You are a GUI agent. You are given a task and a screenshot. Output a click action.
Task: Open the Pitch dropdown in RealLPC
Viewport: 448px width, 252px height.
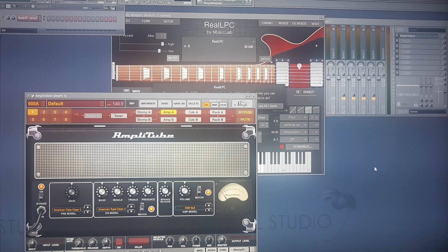(x=293, y=118)
